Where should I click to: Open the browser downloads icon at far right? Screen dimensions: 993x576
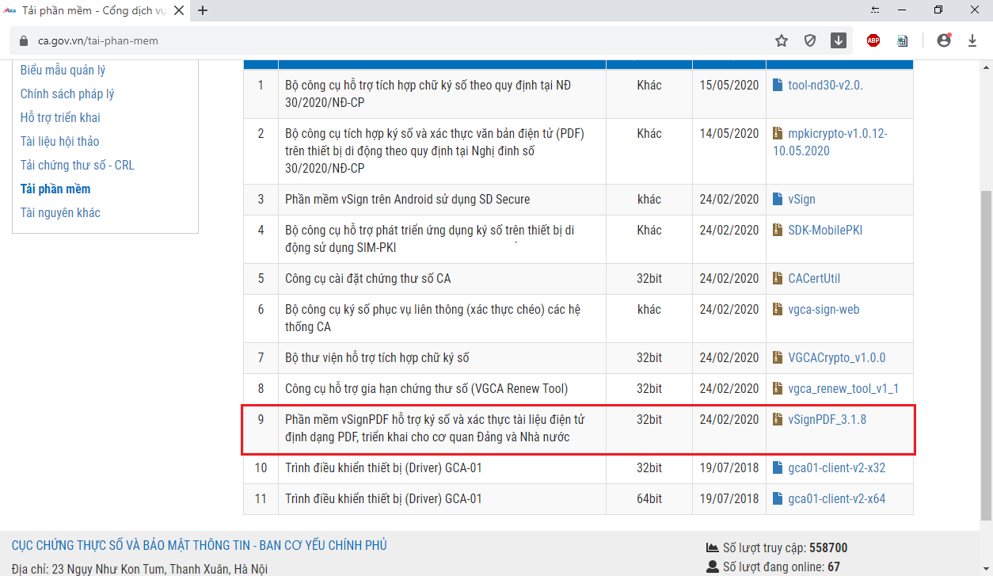[x=972, y=40]
